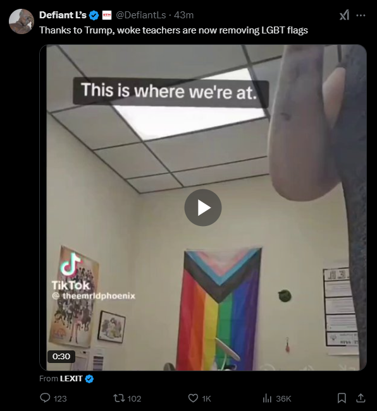This screenshot has width=377, height=411.
Task: Open the @DefiantLs handle link
Action: (141, 15)
